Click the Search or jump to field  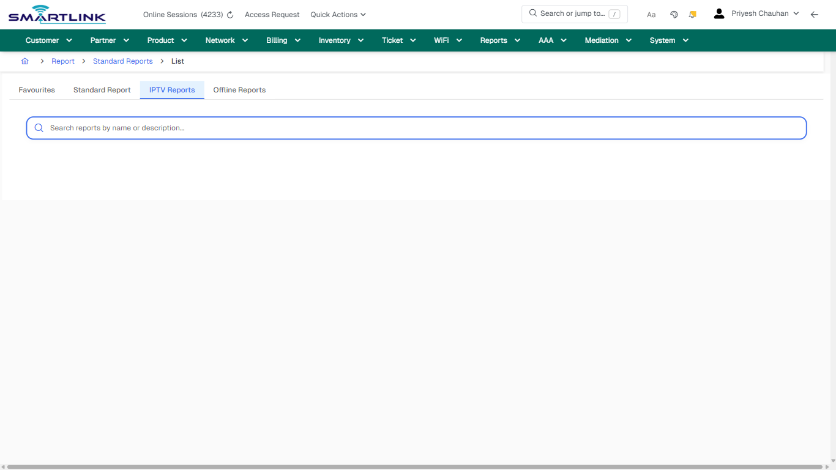[x=574, y=13]
